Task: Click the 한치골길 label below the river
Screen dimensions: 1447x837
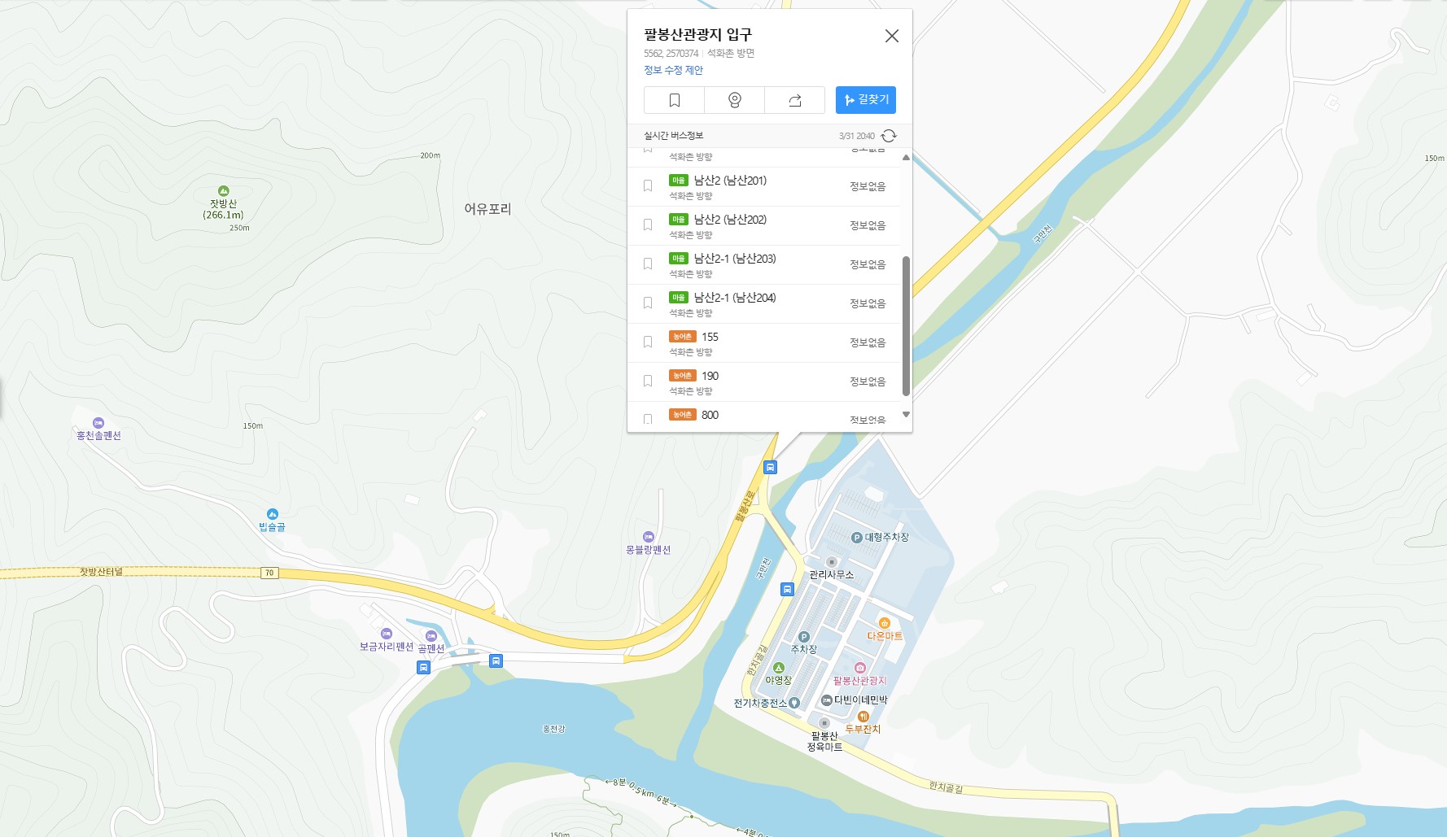Action: (x=946, y=787)
